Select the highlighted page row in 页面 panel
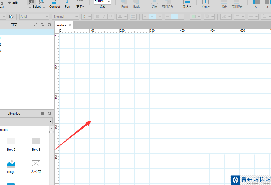The height and width of the screenshot is (185, 271). tap(27, 32)
